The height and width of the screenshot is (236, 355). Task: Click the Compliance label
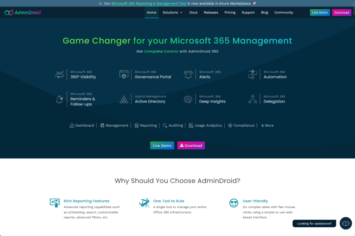click(x=244, y=126)
